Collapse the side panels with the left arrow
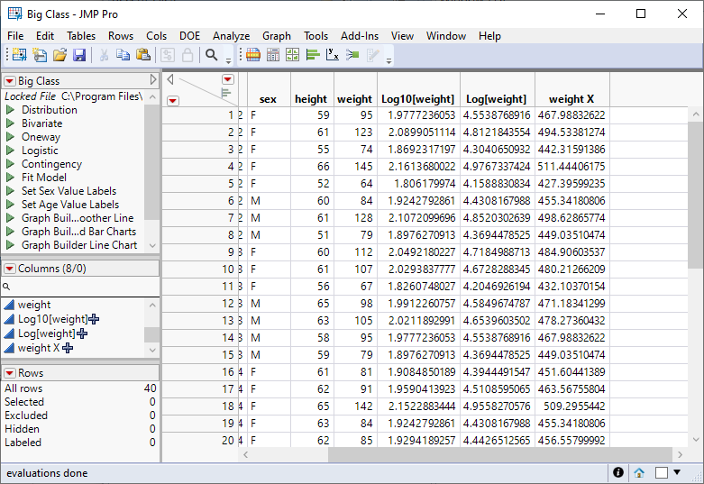Viewport: 704px width, 484px height. click(170, 79)
